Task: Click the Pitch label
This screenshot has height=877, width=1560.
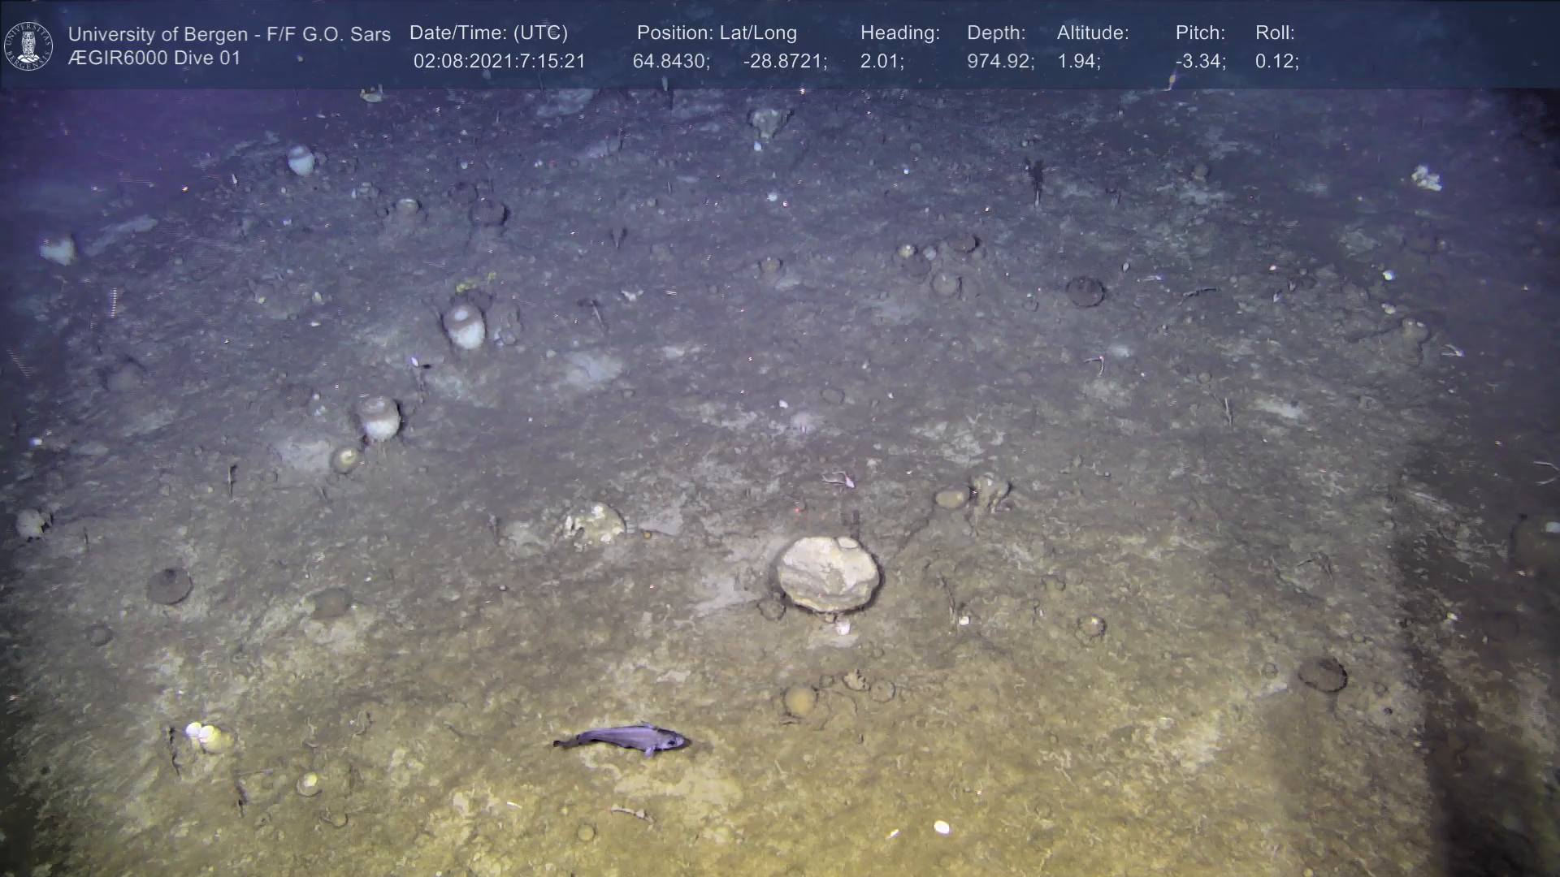Action: coord(1200,33)
